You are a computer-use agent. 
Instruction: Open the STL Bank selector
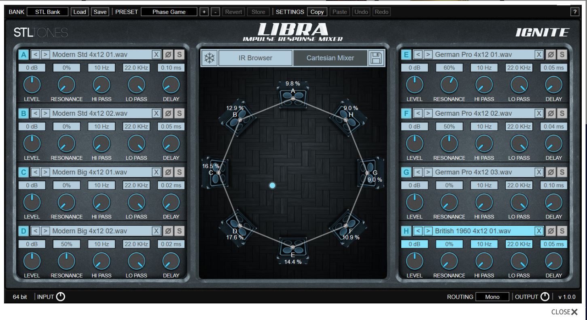pyautogui.click(x=48, y=12)
